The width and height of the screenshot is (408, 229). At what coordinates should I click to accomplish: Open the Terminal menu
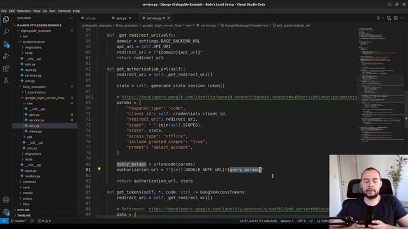coord(64,11)
